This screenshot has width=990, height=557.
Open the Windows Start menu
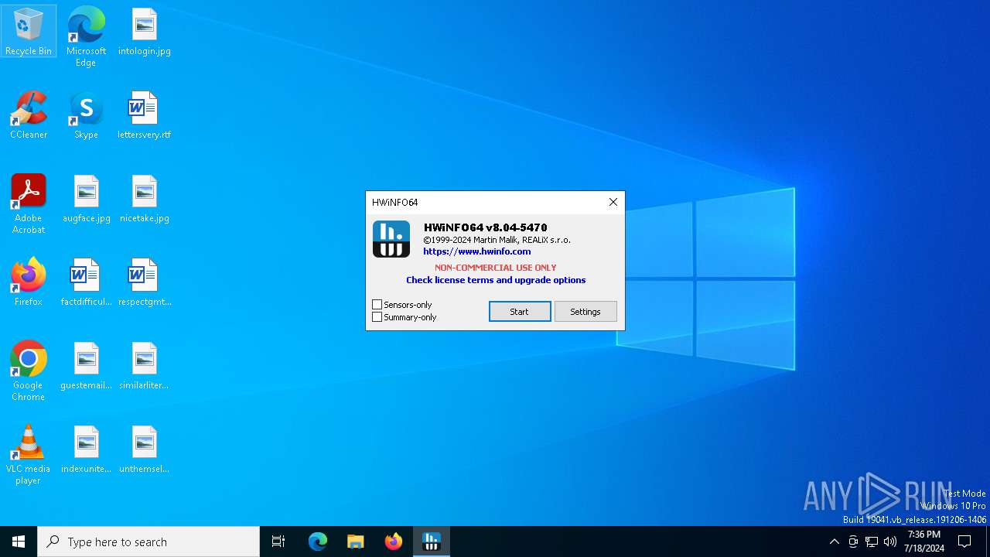19,542
